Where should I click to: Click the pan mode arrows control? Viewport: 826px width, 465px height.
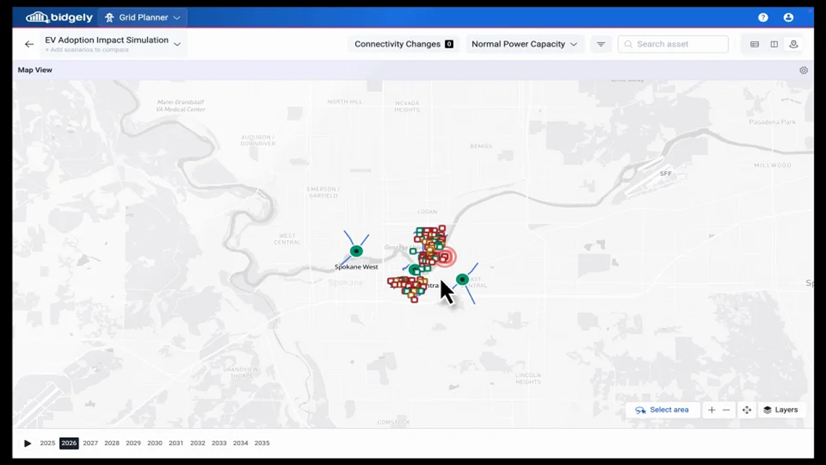747,409
